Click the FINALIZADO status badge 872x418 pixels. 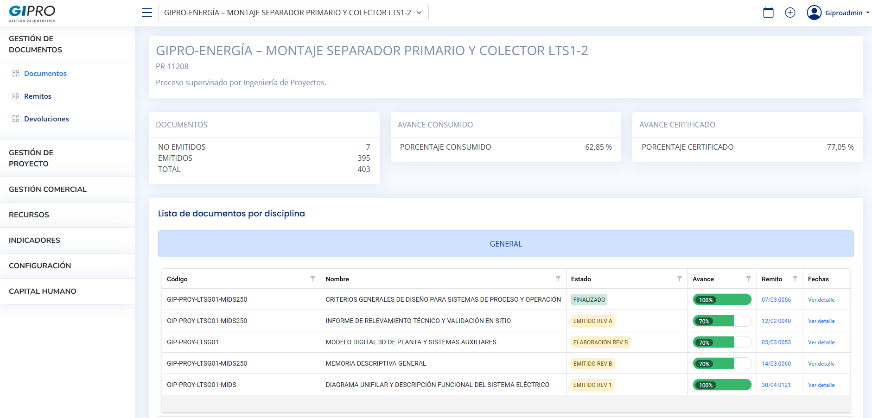pos(589,299)
